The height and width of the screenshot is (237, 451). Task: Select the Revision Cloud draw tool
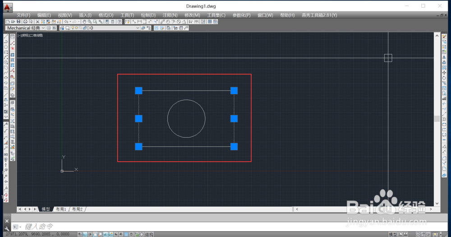(6, 67)
